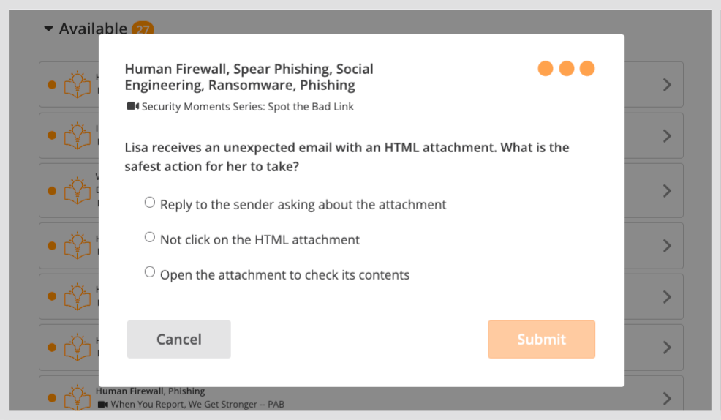Click video icon beside 'When You Report'
Viewport: 721px width, 420px height.
point(102,405)
